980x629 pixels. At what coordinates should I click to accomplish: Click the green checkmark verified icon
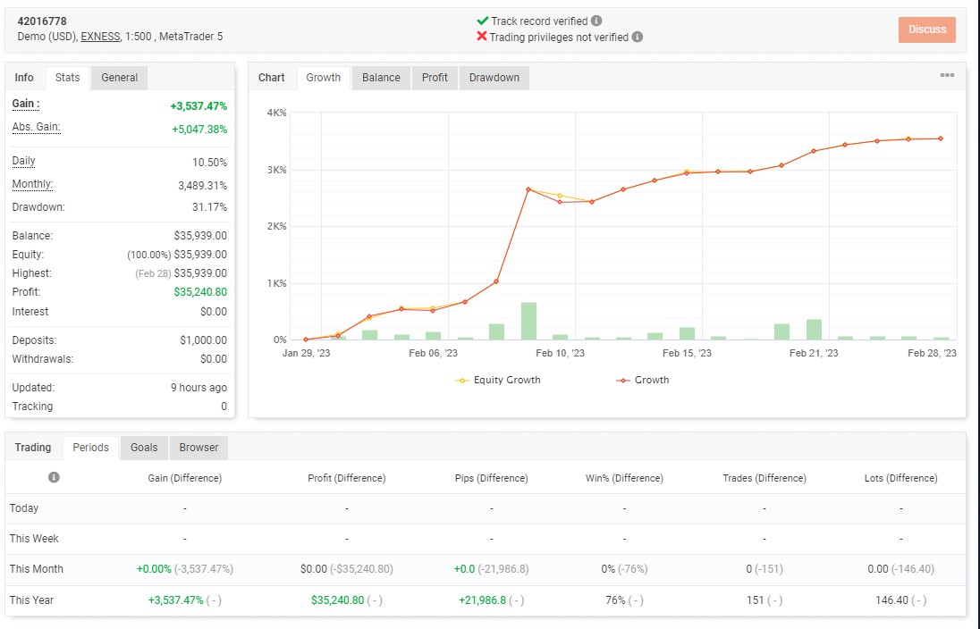coord(482,21)
